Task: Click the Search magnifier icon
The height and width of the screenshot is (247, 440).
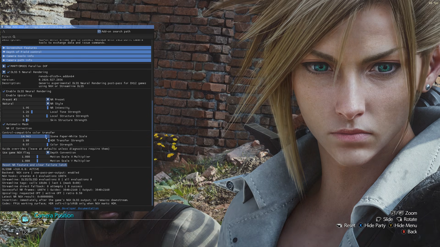Action: tap(14, 37)
